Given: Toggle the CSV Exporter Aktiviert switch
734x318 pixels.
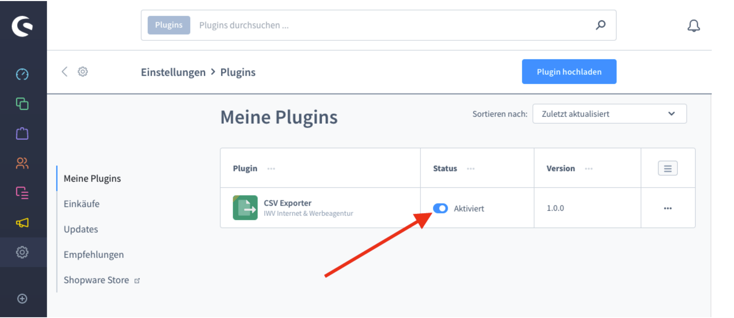Looking at the screenshot, I should (440, 208).
